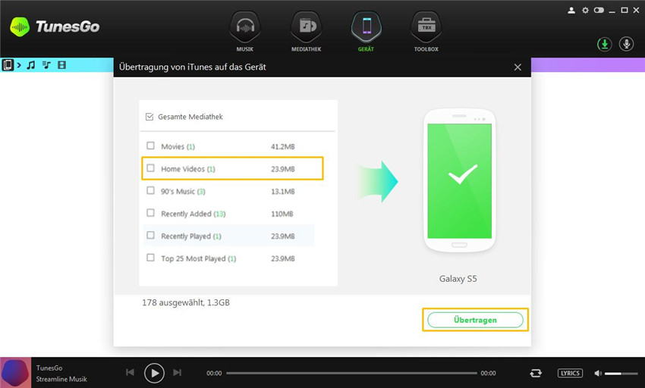645x388 pixels.
Task: Adjust the volume slider
Action: pyautogui.click(x=621, y=374)
